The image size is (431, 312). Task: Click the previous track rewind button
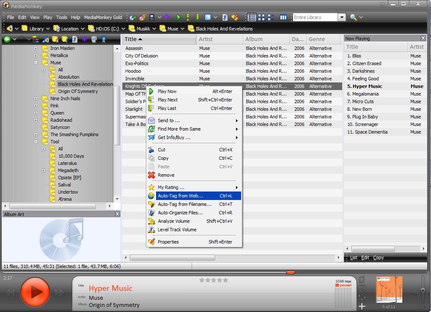click(10, 293)
